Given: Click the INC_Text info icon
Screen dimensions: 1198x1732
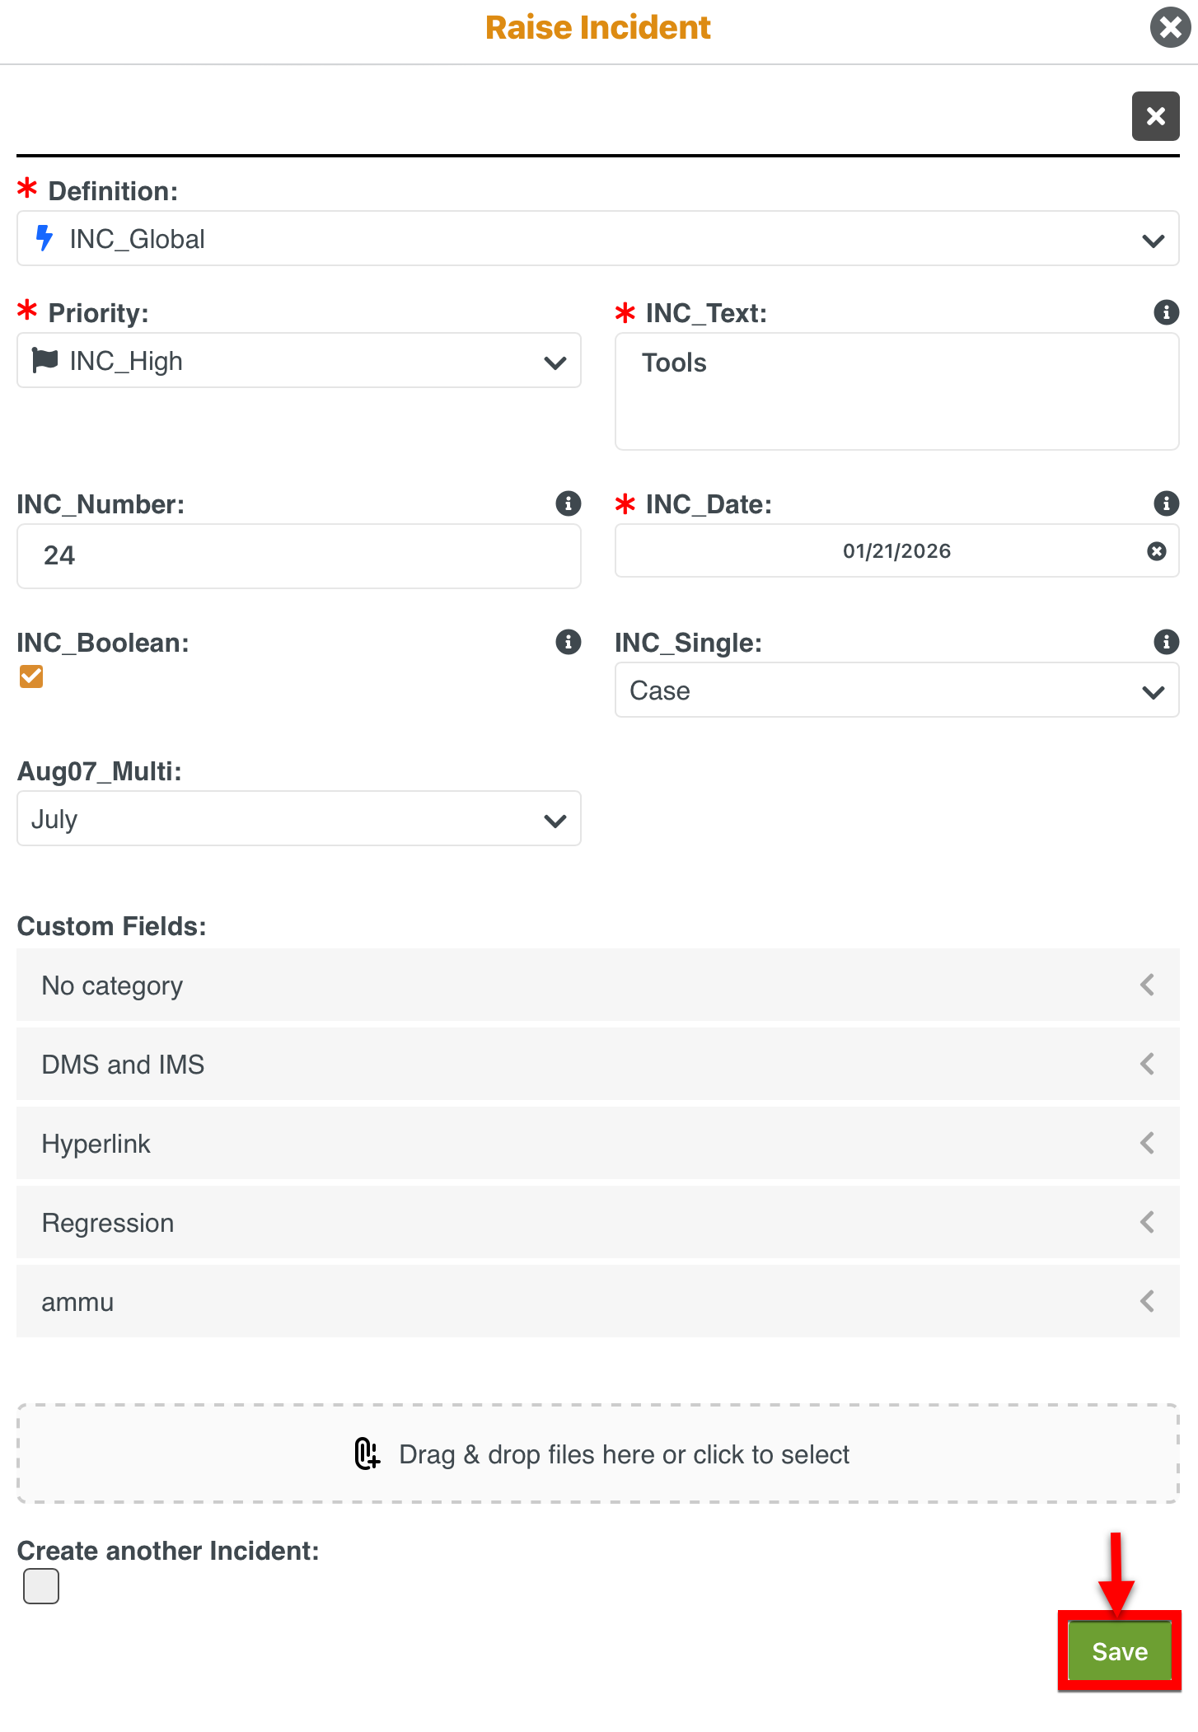Looking at the screenshot, I should coord(1166,312).
